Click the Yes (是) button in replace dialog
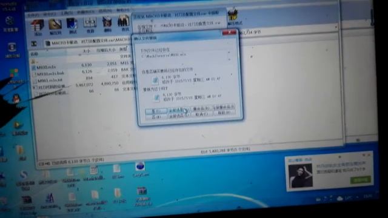 (x=156, y=111)
